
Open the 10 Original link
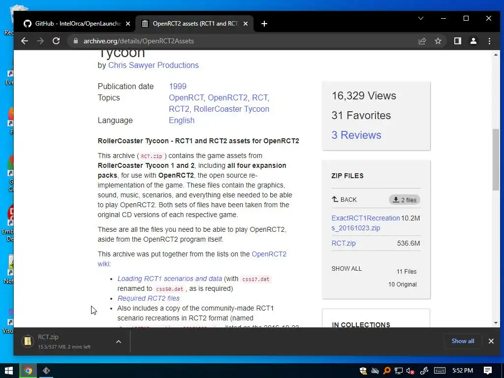(x=402, y=284)
